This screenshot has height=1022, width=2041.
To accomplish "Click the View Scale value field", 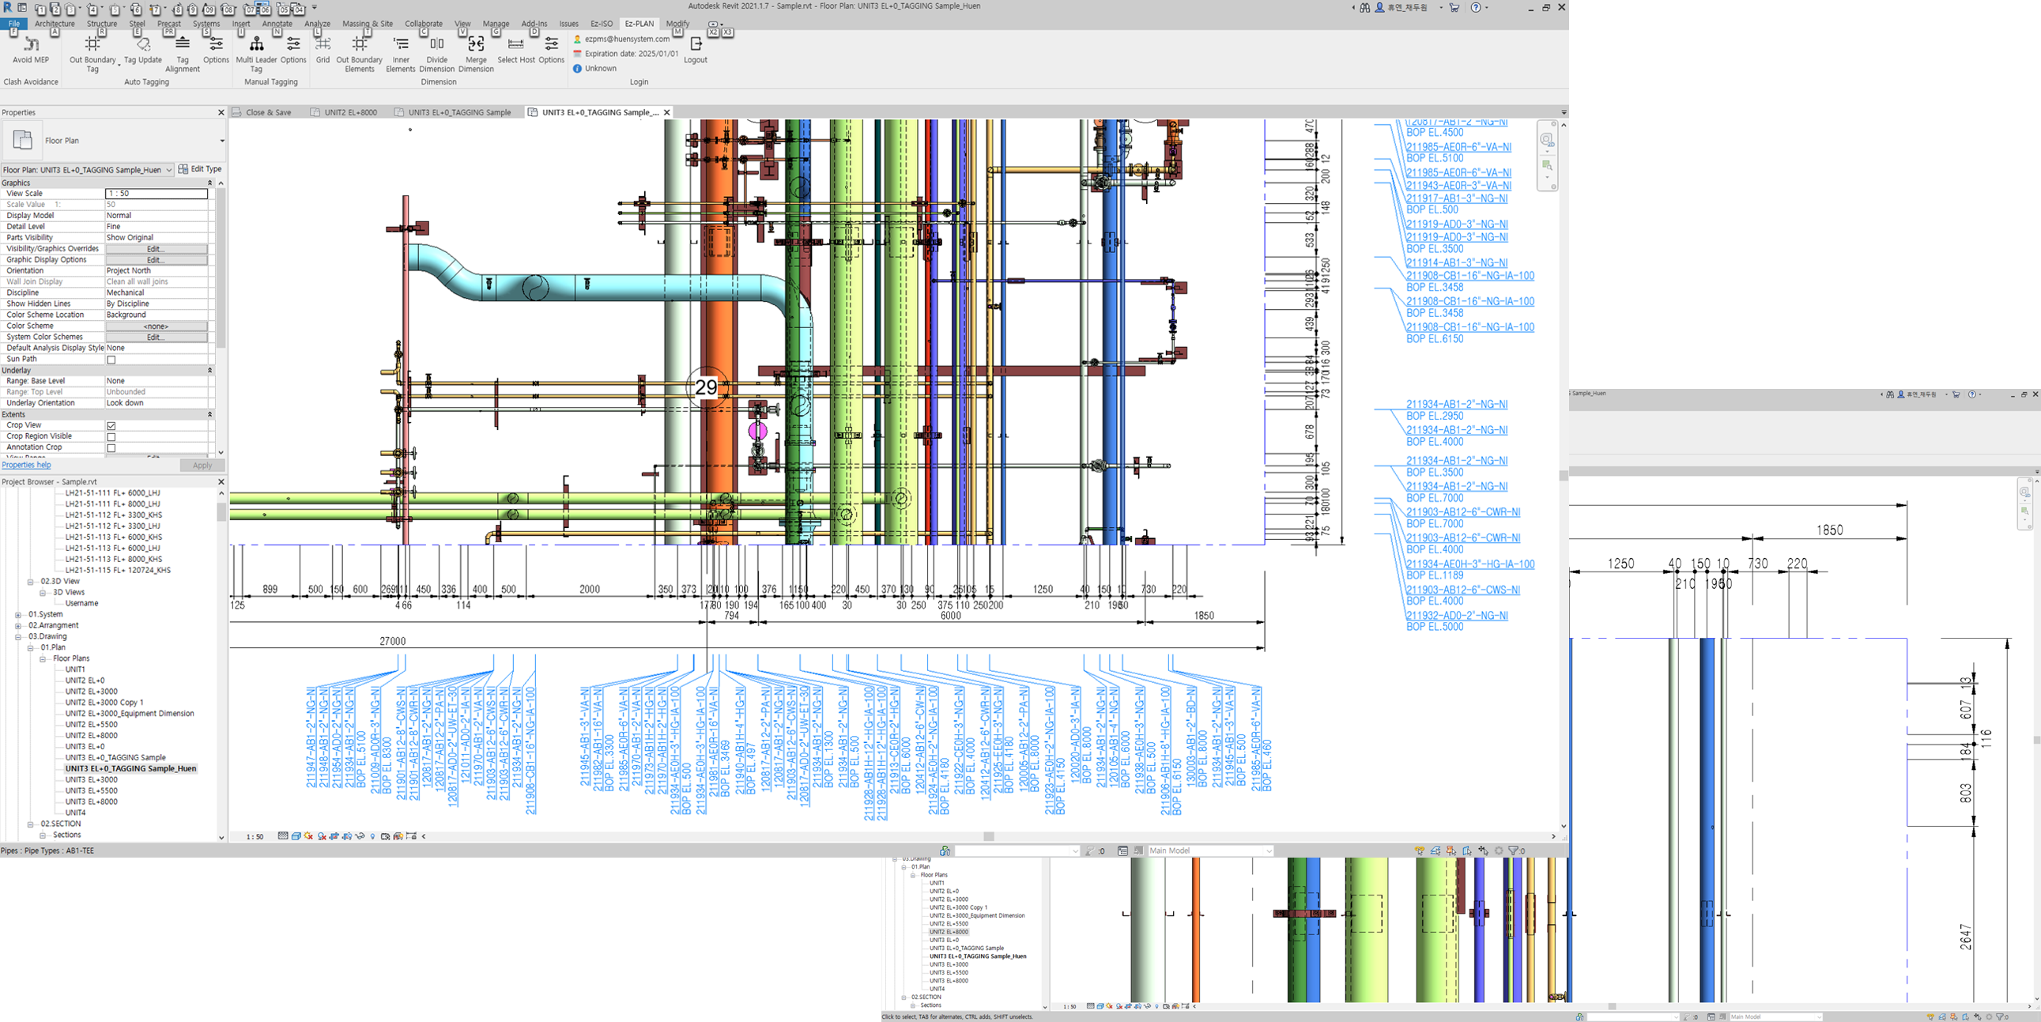I will point(157,194).
